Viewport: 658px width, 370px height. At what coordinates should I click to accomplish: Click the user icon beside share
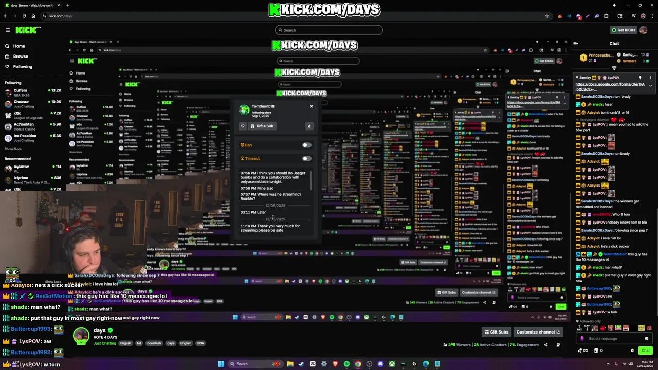pos(558,345)
